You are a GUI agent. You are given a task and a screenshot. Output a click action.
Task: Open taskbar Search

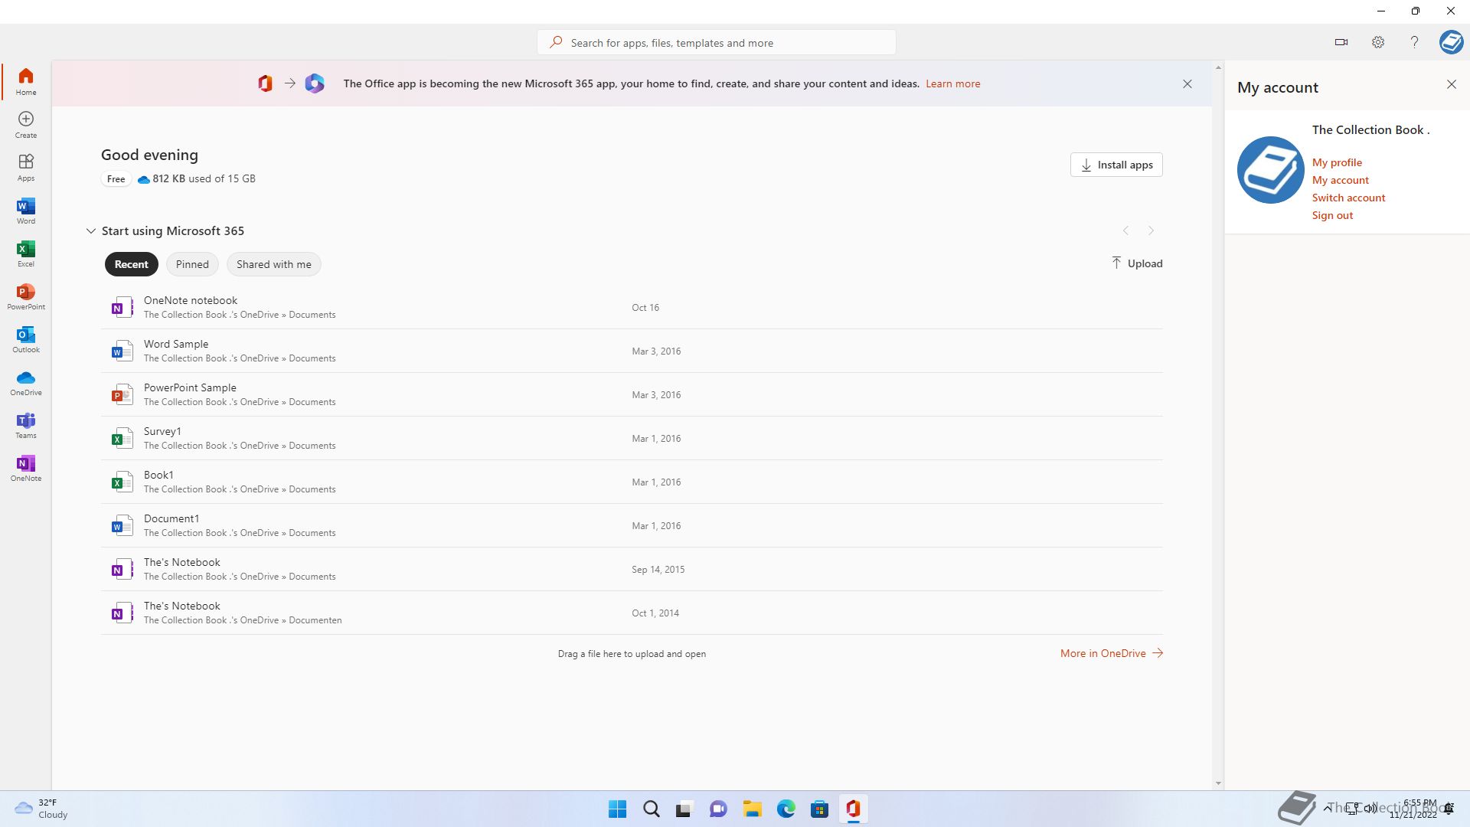click(651, 809)
